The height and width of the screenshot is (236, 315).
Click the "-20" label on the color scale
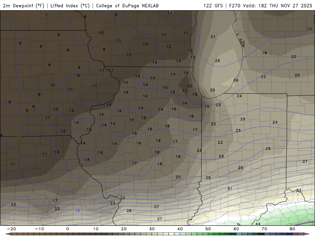(x=11, y=229)
